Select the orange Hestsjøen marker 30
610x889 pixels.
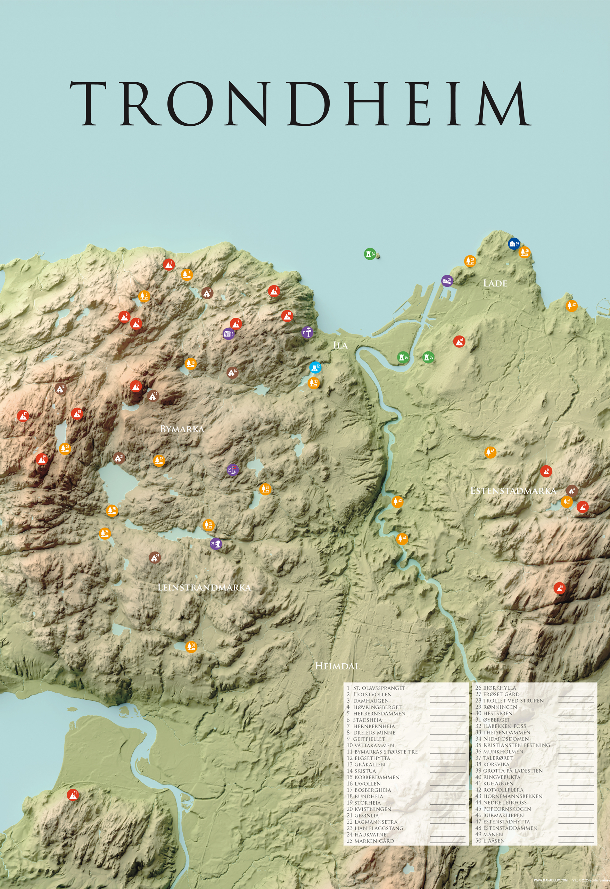point(191,647)
